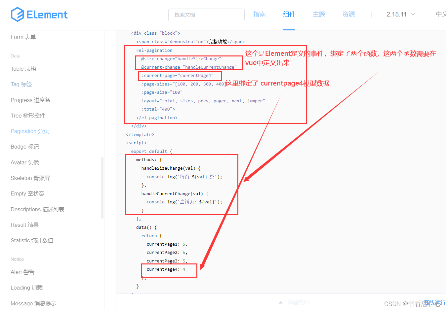Click the @size-change code line
Image resolution: width=446 pixels, height=310 pixels.
coord(181,59)
